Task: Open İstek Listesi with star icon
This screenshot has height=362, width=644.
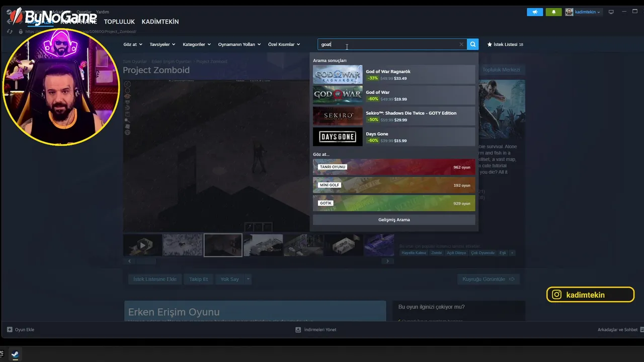Action: pyautogui.click(x=505, y=44)
